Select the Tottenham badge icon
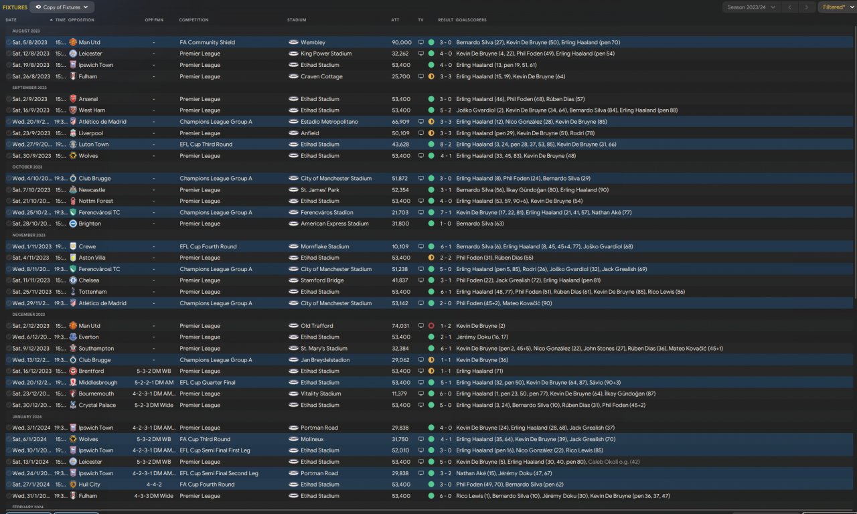 [x=73, y=292]
